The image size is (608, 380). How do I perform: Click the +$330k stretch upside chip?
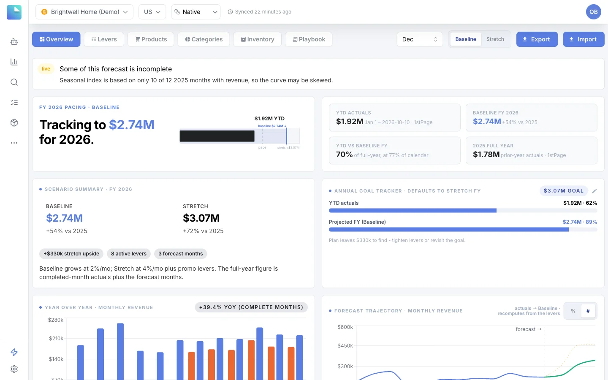(71, 254)
